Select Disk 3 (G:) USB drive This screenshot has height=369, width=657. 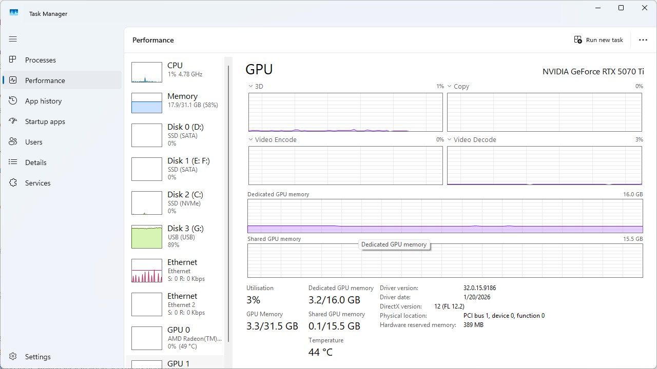[175, 237]
